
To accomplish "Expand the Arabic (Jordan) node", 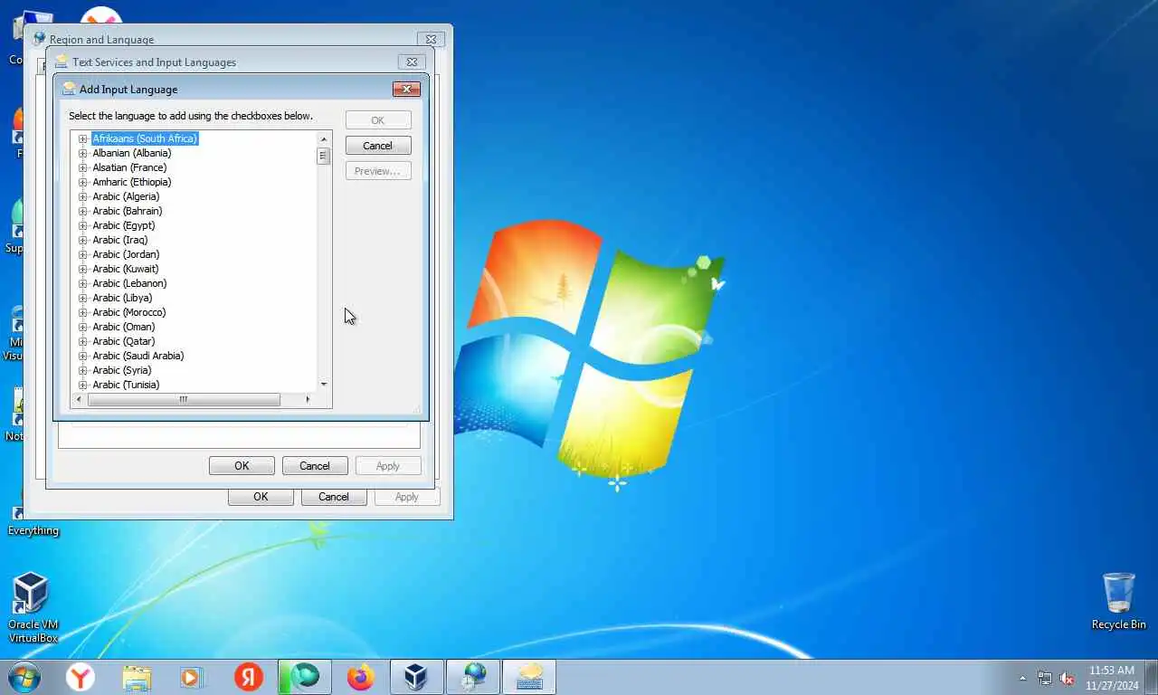I will coord(83,254).
